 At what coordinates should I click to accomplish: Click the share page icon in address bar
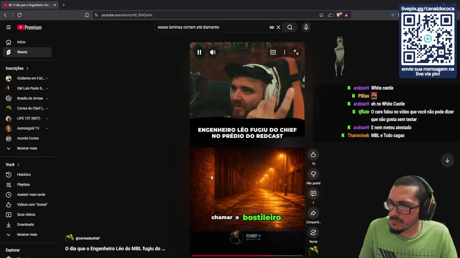coord(330,15)
